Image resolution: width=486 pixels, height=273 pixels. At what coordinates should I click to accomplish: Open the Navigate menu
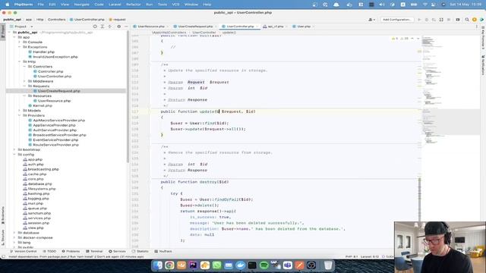point(81,5)
